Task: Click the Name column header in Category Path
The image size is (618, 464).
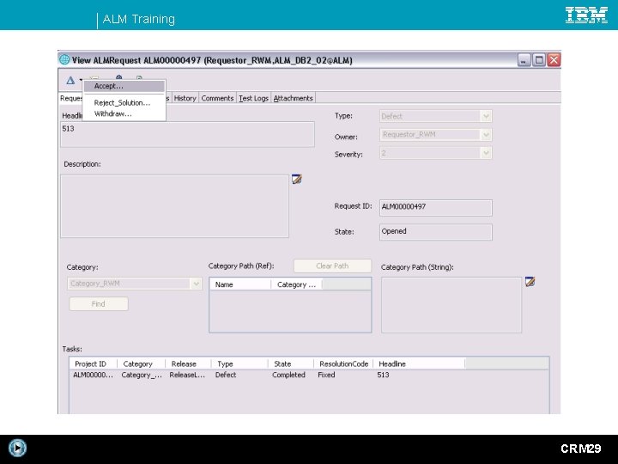Action: click(240, 284)
